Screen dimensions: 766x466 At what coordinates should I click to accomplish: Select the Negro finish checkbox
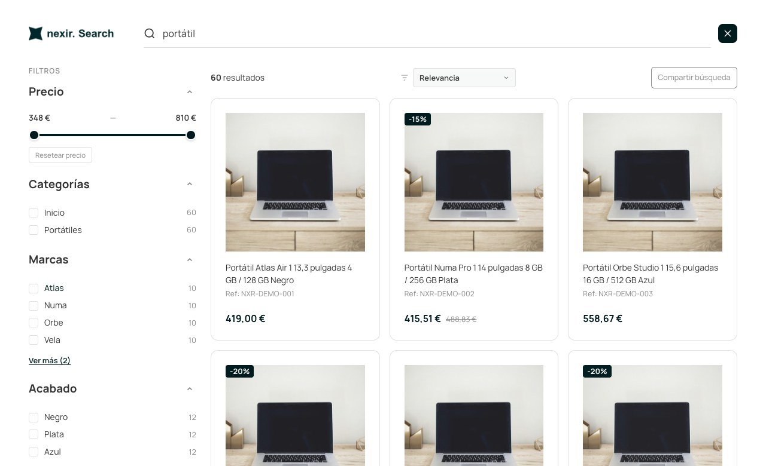pos(34,417)
